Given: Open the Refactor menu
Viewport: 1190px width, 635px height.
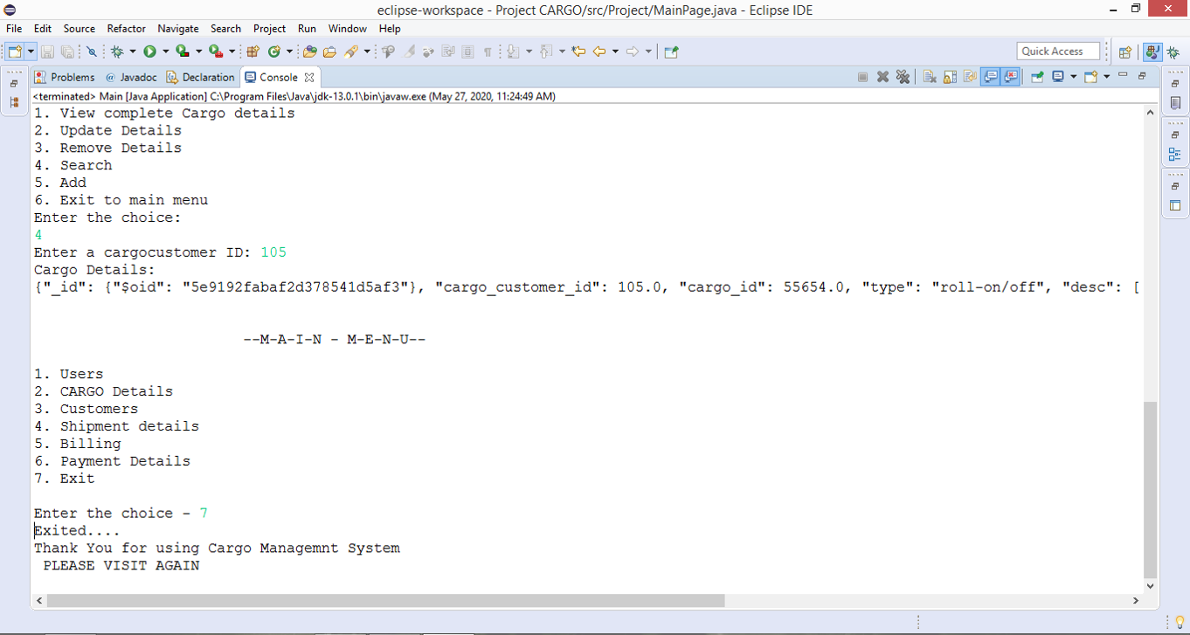Looking at the screenshot, I should (127, 29).
